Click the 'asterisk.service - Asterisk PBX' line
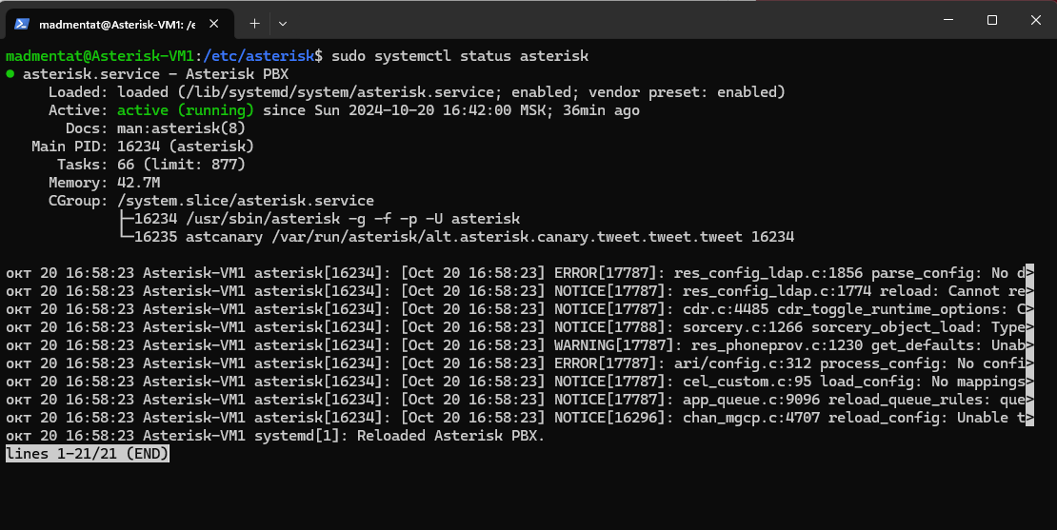1057x530 pixels. coord(156,74)
